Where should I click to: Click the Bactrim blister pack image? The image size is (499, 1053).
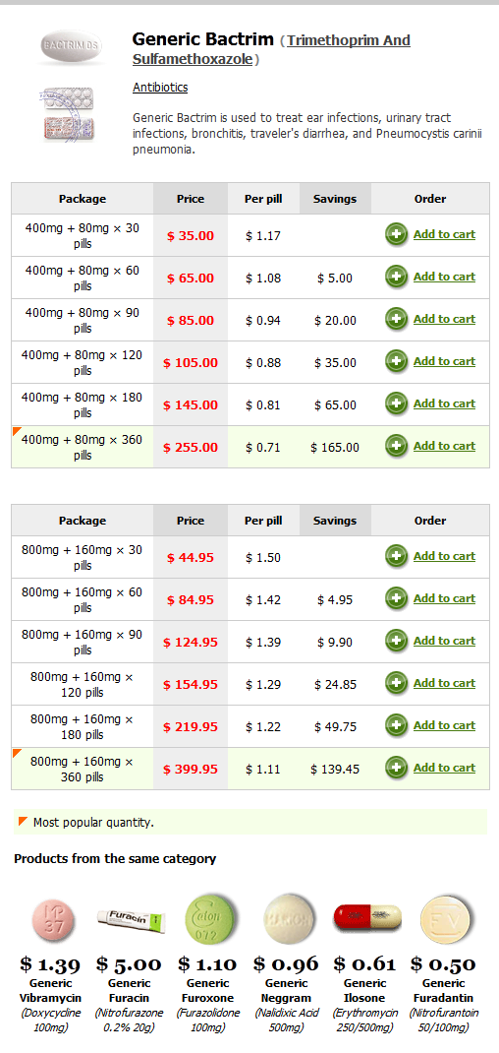[68, 113]
